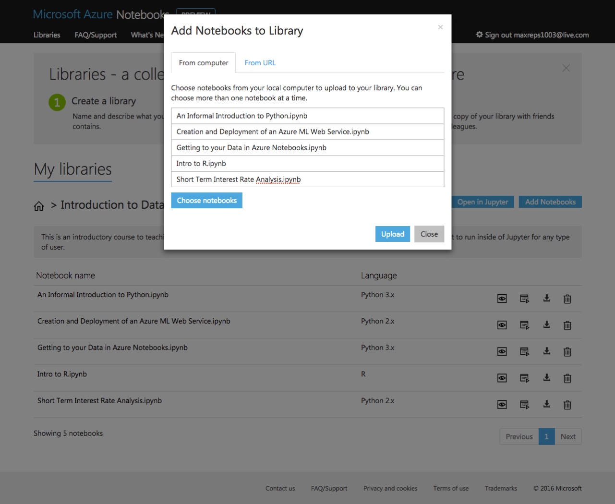The height and width of the screenshot is (504, 615).
Task: Open the Libraries menu item
Action: [47, 35]
